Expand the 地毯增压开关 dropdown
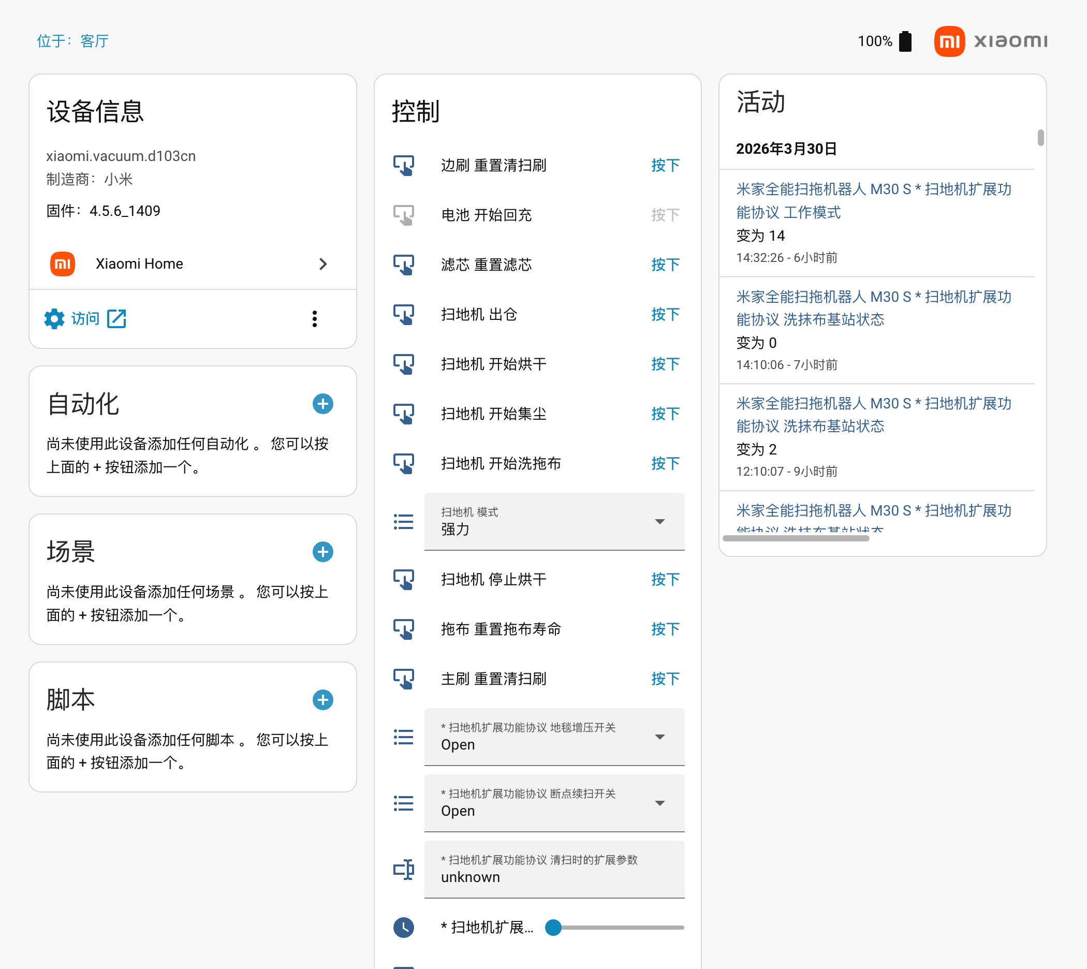 tap(554, 737)
